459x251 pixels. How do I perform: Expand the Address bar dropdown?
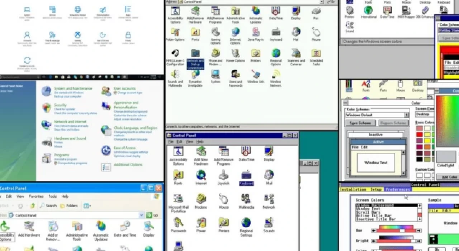click(x=322, y=2)
